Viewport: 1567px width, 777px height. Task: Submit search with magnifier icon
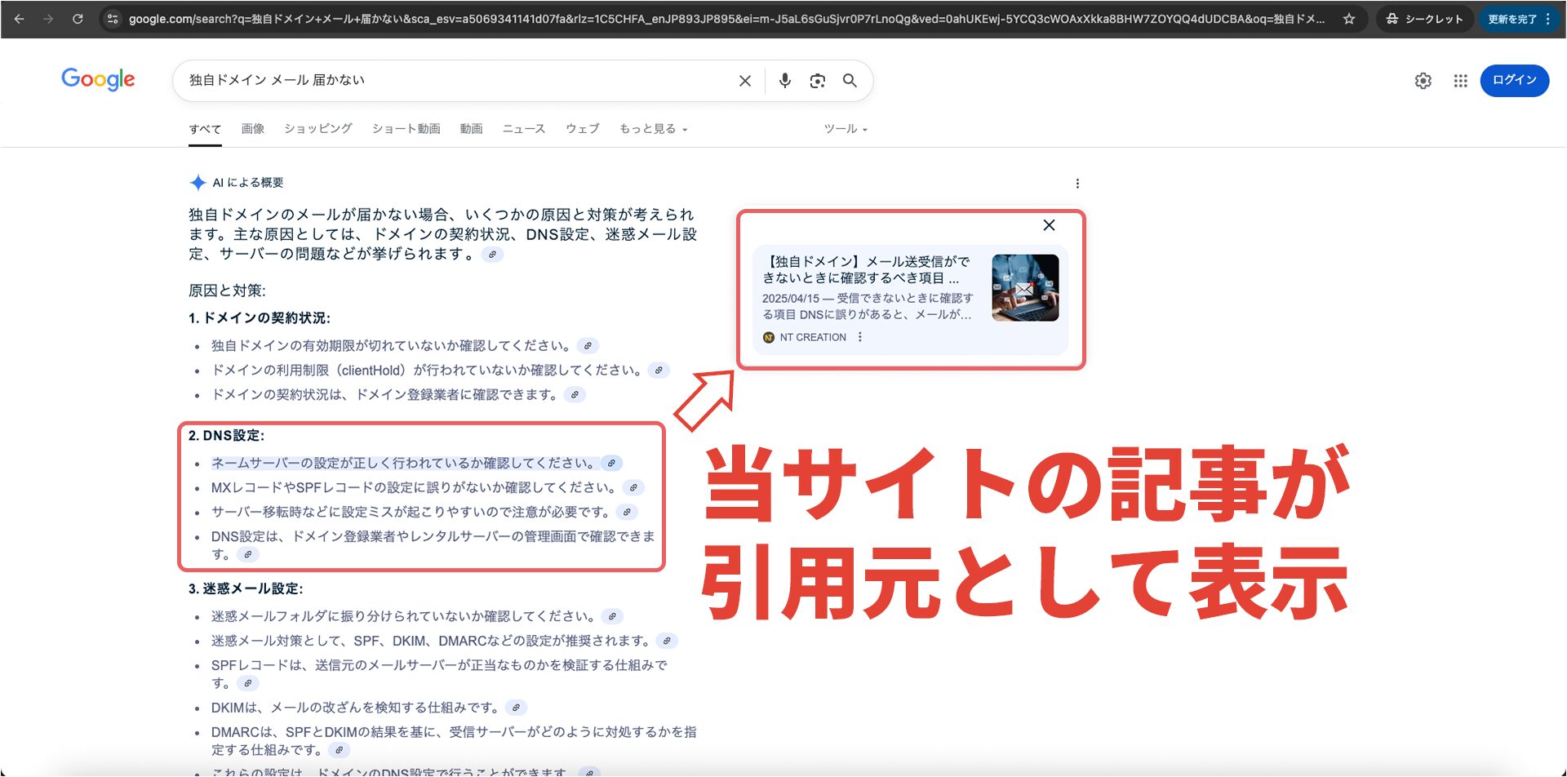point(850,81)
